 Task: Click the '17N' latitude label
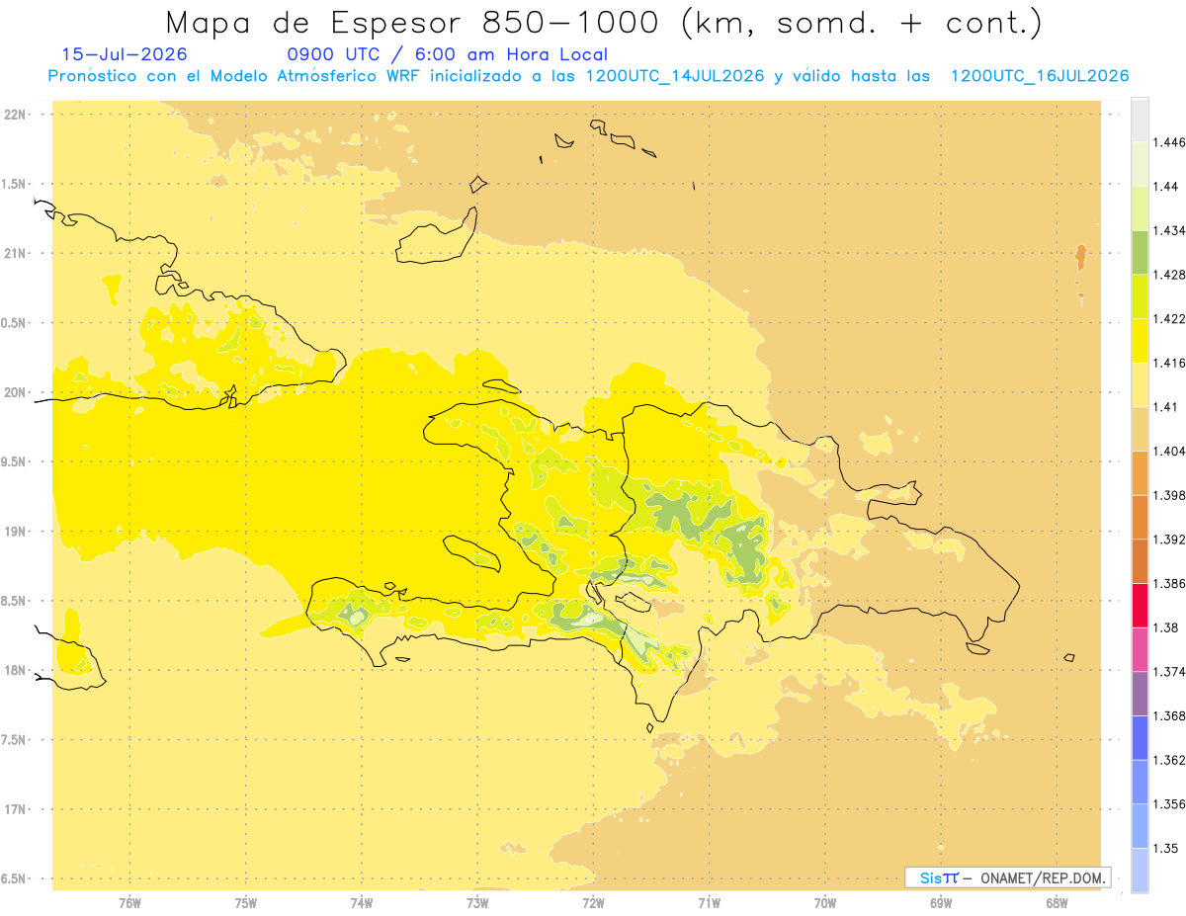tap(16, 809)
